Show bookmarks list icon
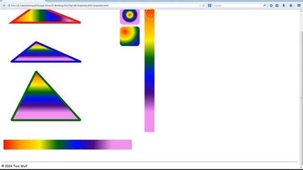Viewport: 303px width, 170px height. point(277,6)
